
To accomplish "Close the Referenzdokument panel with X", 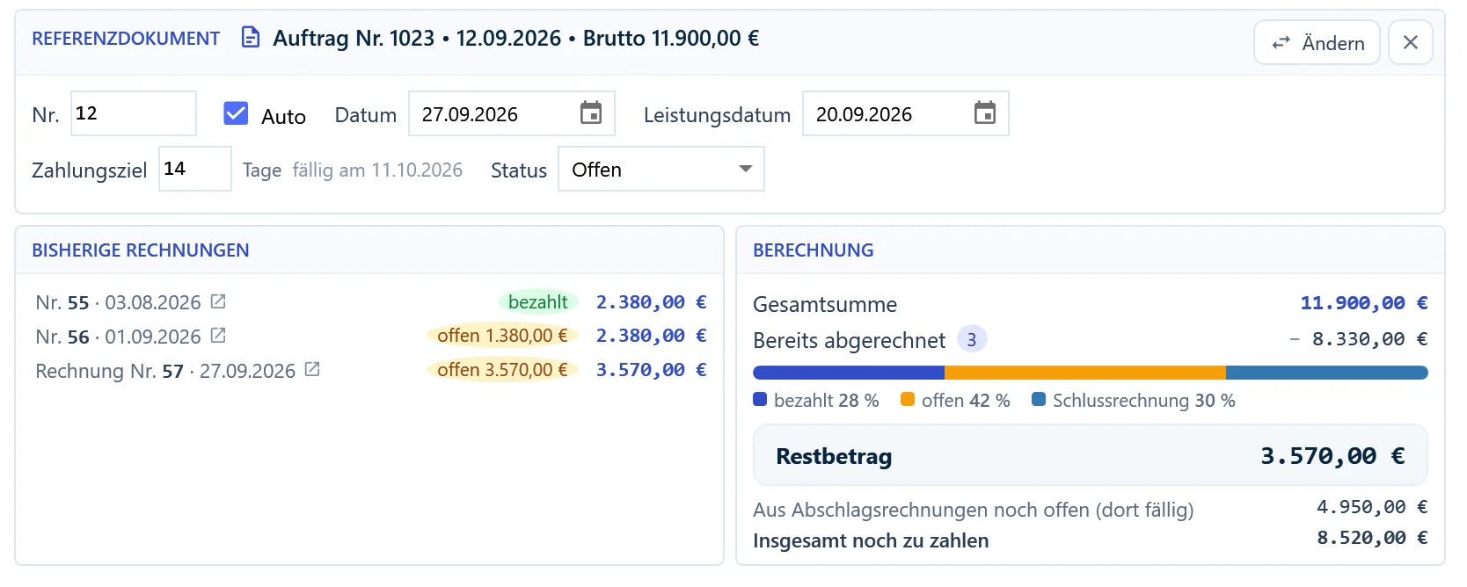I will pyautogui.click(x=1411, y=42).
